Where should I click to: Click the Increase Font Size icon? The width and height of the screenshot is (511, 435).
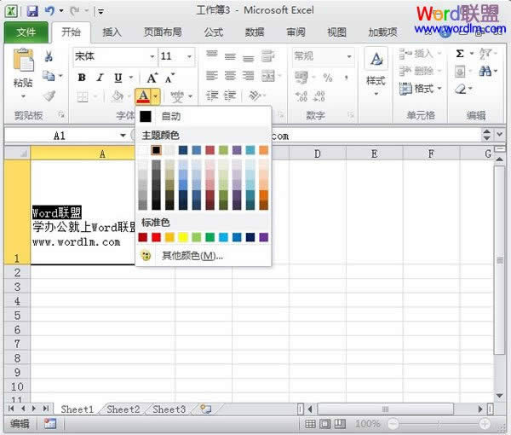(x=152, y=78)
